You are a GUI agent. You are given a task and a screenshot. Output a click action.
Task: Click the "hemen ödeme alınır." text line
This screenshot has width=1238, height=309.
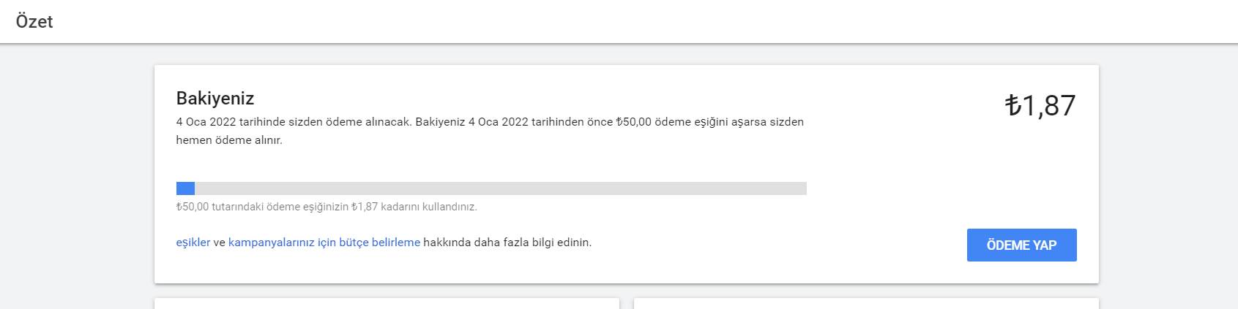tap(229, 140)
